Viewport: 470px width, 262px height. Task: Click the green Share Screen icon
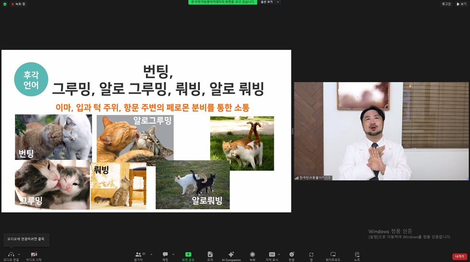click(188, 254)
